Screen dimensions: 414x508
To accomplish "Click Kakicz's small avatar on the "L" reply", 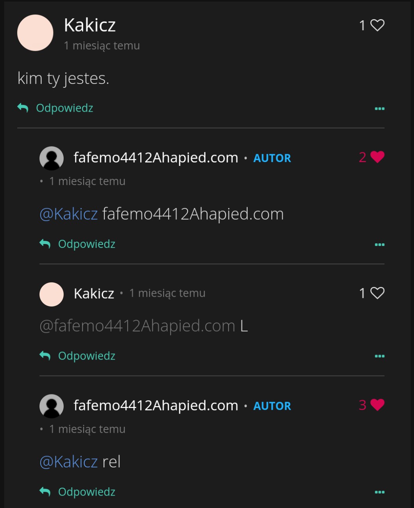I will pos(52,294).
